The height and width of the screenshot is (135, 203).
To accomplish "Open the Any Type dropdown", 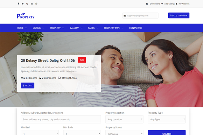I will pyautogui.click(x=167, y=119).
